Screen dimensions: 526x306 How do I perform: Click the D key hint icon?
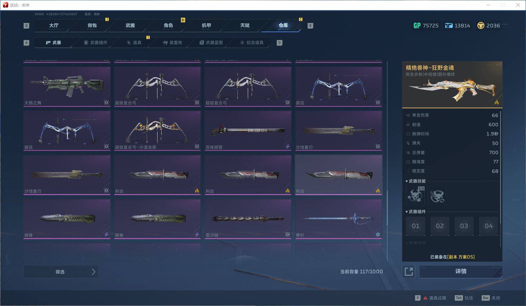279,43
